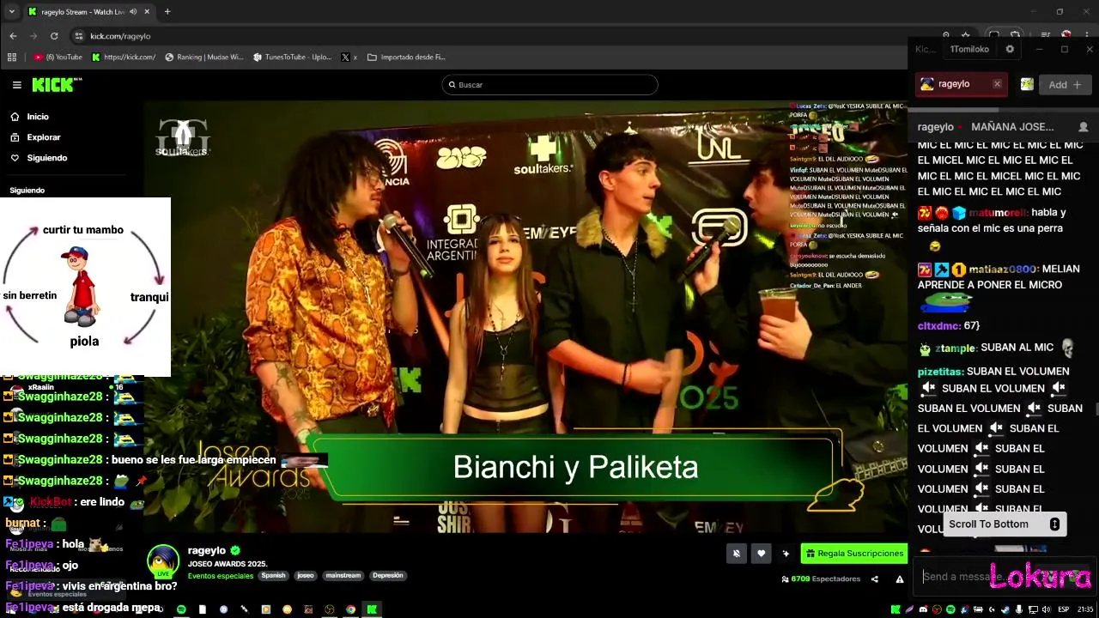Open the rageylo channel avatar with LIVE badge
Screen dimensions: 1099x618
(x=162, y=560)
